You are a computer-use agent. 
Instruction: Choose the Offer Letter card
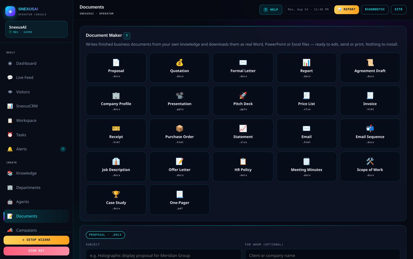[180, 166]
